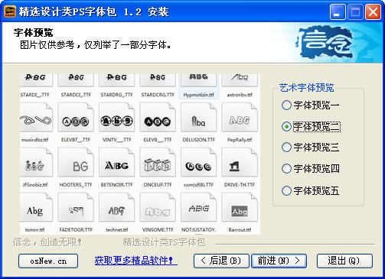Select the ELEVBT_.TTF font file icon

[x=76, y=117]
